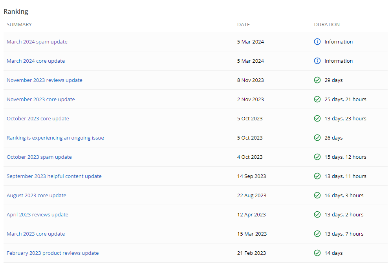Click resolved checkmark next to 25 days, 21 hours
The image size is (390, 265).
[317, 99]
